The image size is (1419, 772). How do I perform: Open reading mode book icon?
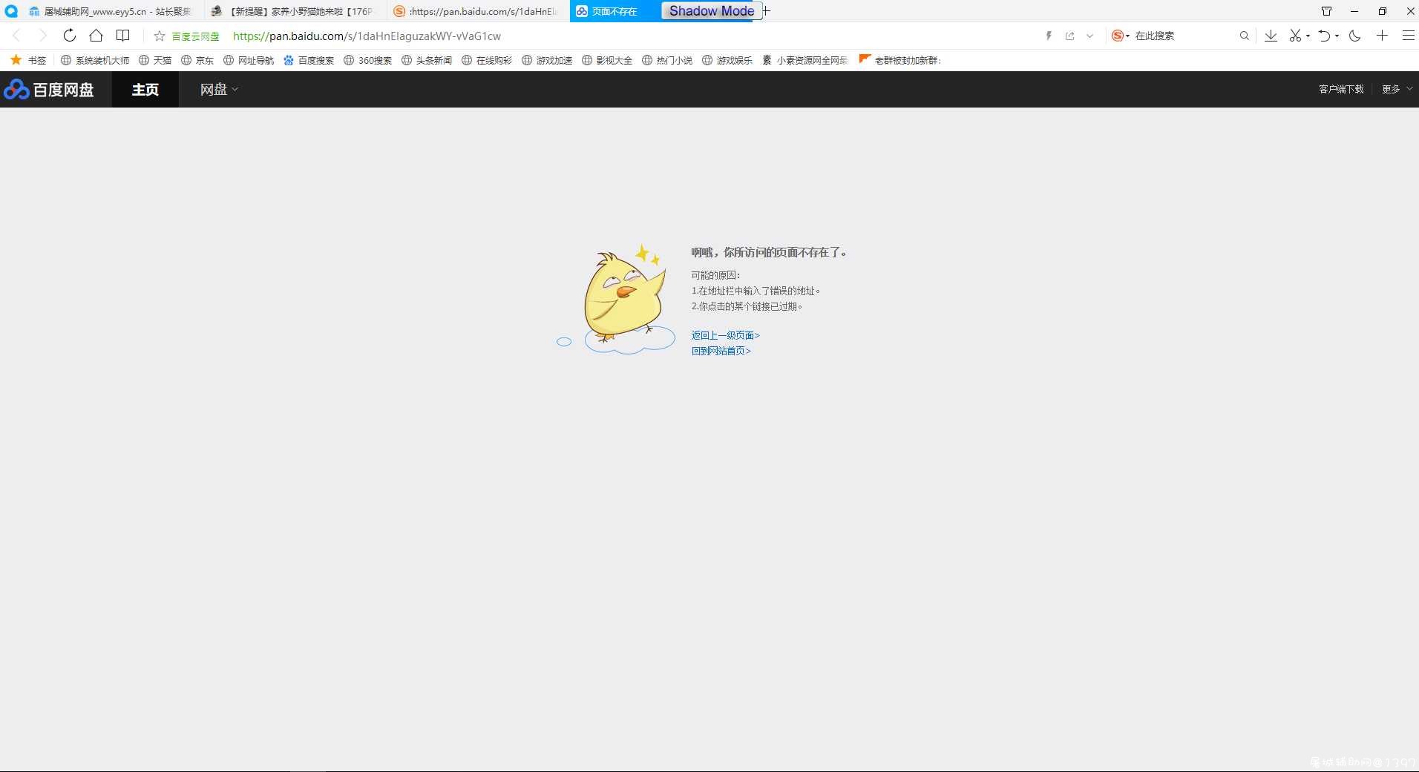[123, 36]
